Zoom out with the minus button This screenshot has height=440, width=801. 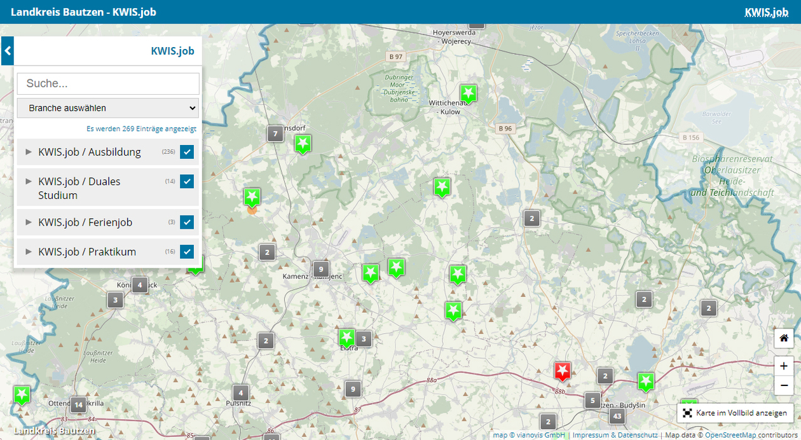pyautogui.click(x=784, y=385)
